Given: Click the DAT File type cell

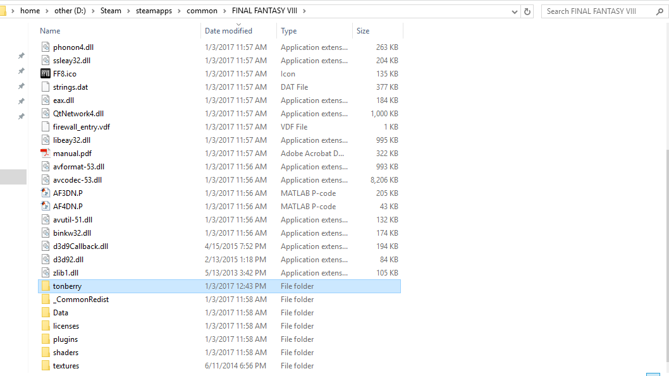Looking at the screenshot, I should click(x=295, y=87).
